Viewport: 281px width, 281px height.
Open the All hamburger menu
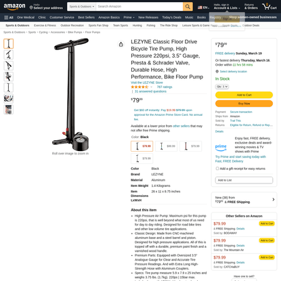click(x=9, y=18)
